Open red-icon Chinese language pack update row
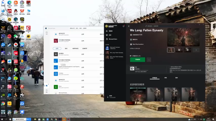This screenshot has width=216, height=121. (78, 41)
